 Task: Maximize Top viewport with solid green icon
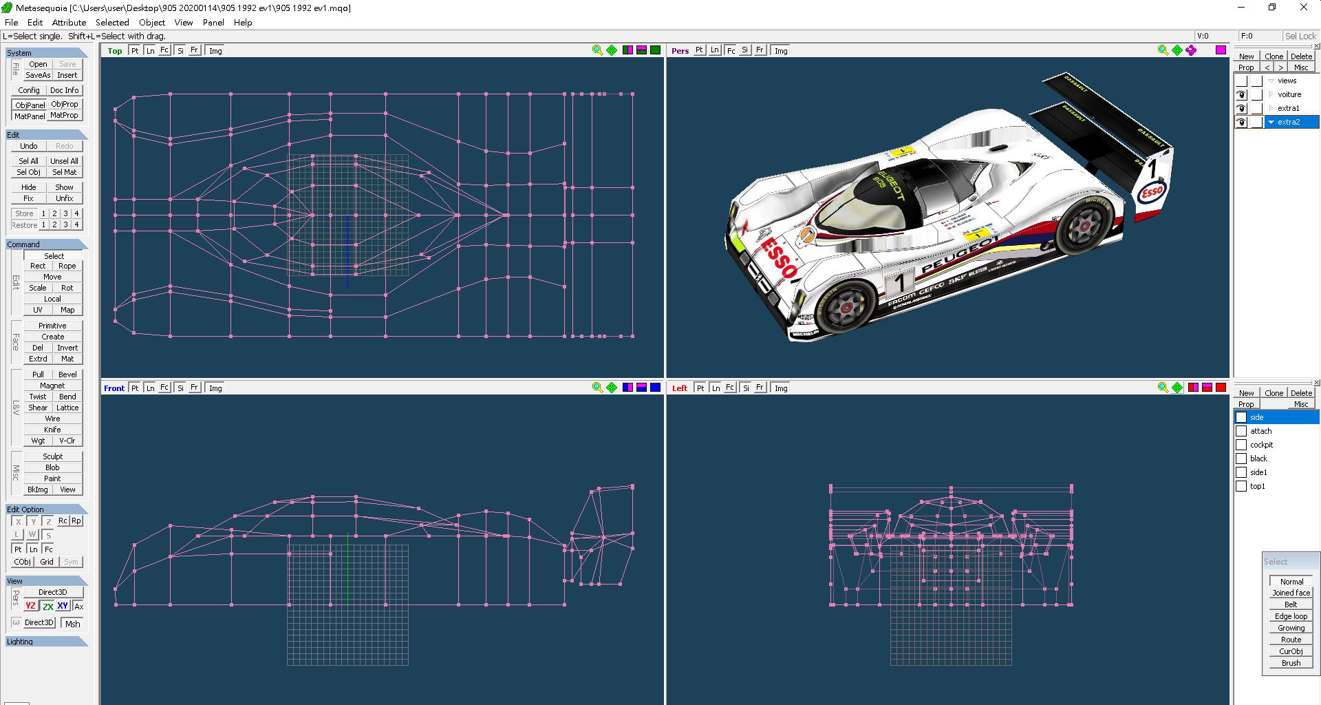(x=655, y=50)
